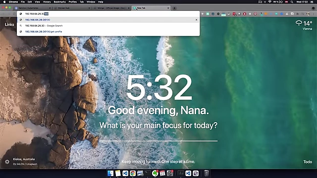Open the Links panel
Viewport: 317px width, 178px height.
(9, 24)
